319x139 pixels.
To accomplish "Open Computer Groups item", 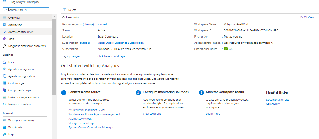I will 26,90.
